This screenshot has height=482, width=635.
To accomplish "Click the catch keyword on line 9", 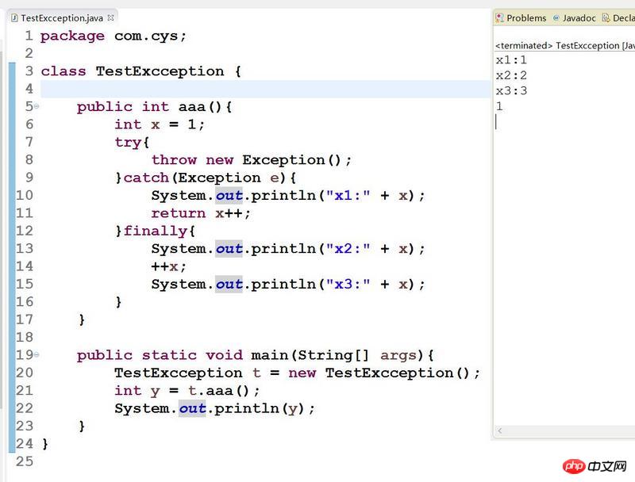I will (x=146, y=178).
